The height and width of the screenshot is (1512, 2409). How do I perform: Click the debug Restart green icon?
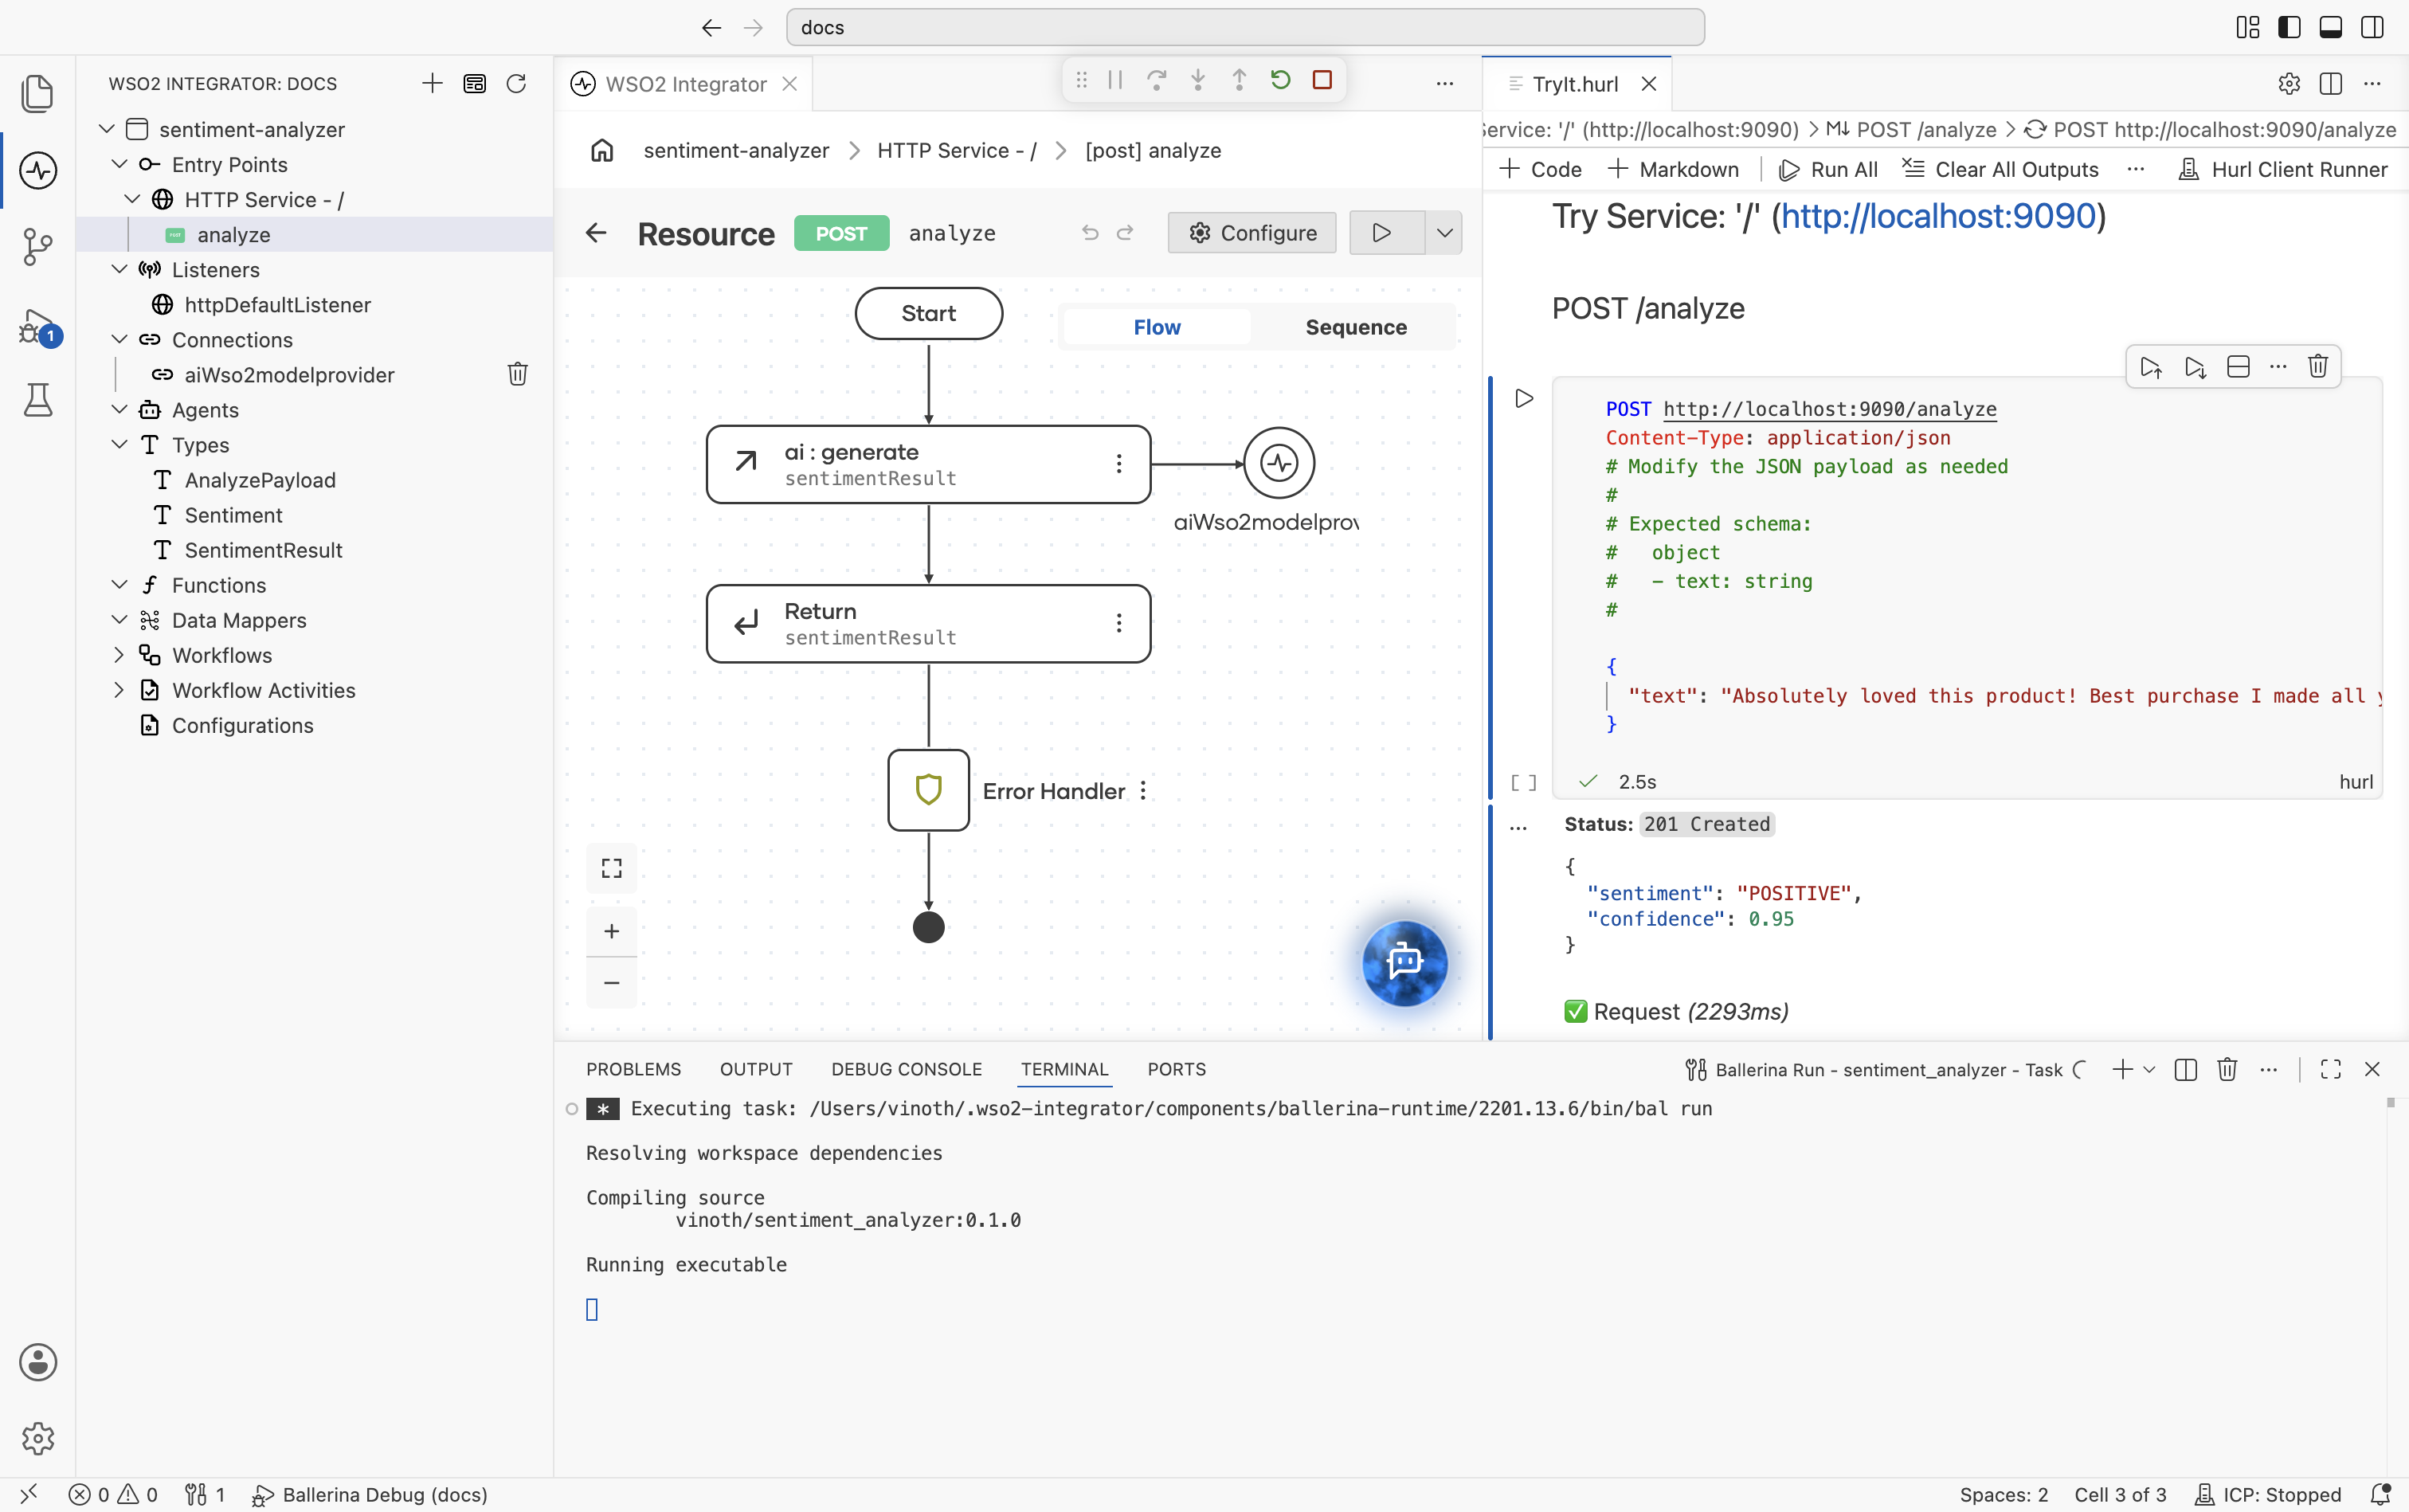pyautogui.click(x=1280, y=80)
